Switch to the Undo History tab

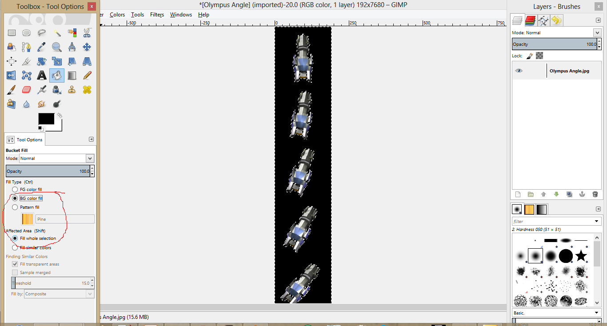(x=556, y=20)
